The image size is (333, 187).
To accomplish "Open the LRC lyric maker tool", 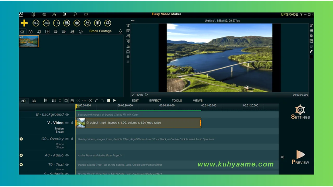I will tap(46, 23).
